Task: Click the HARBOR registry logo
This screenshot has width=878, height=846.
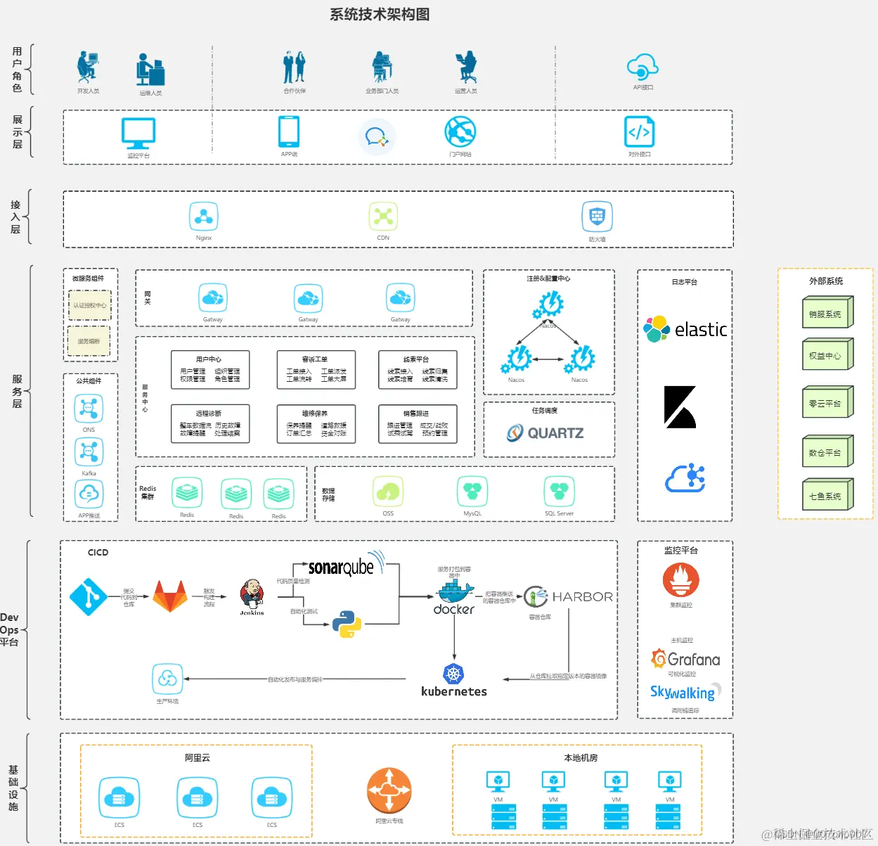Action: 569,596
